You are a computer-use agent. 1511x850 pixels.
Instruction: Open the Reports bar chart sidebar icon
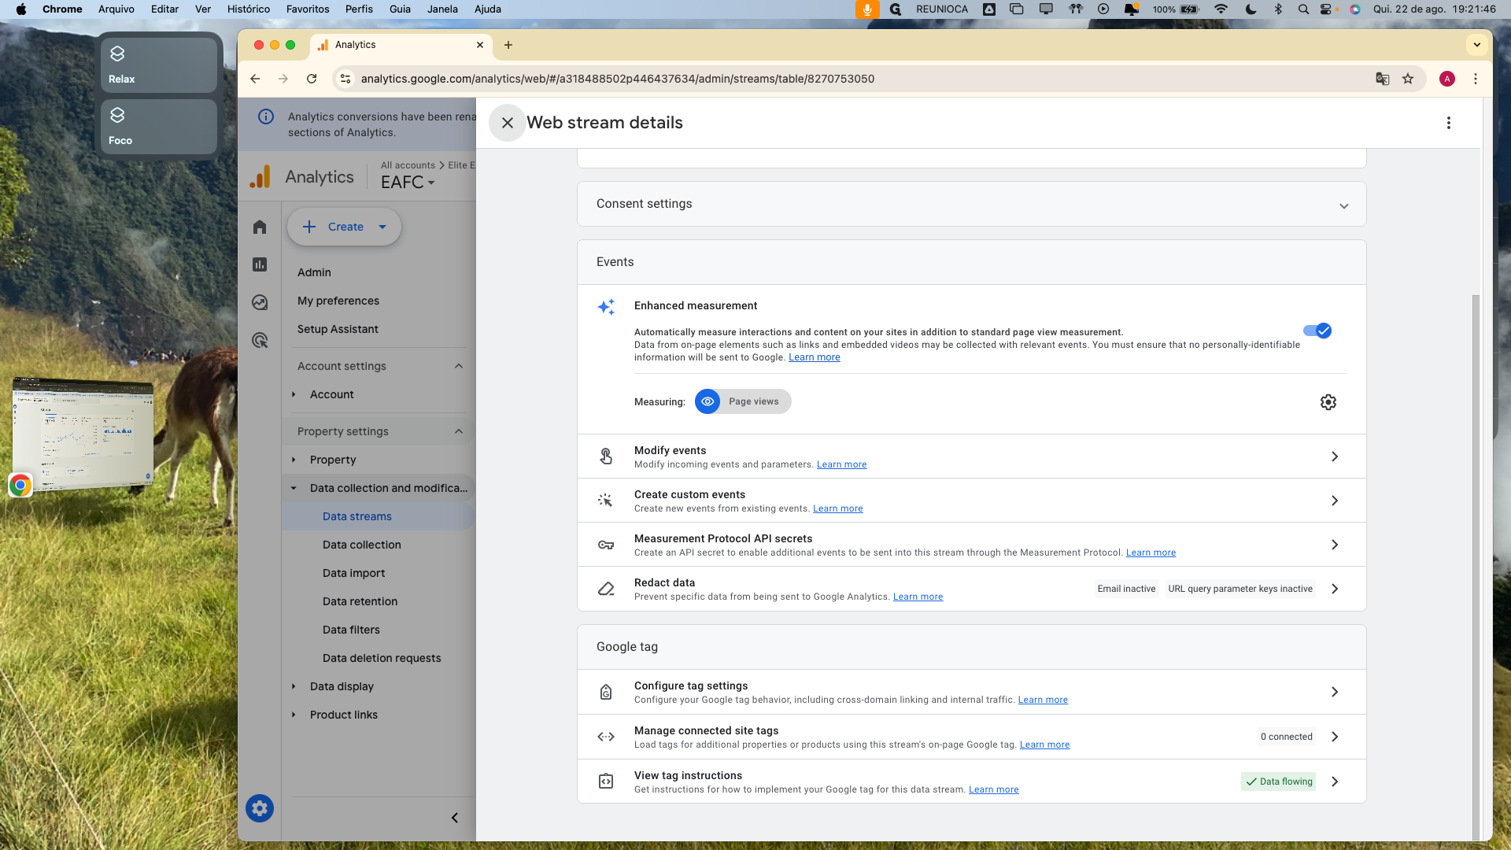pyautogui.click(x=260, y=264)
